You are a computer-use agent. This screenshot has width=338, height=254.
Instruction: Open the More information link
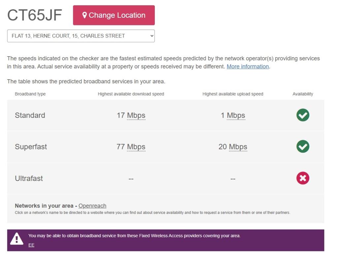(248, 66)
